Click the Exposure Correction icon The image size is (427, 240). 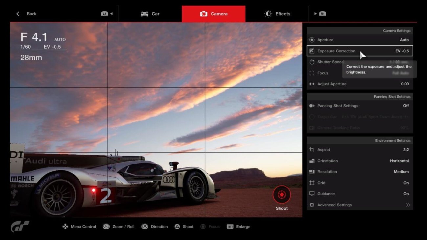click(311, 51)
